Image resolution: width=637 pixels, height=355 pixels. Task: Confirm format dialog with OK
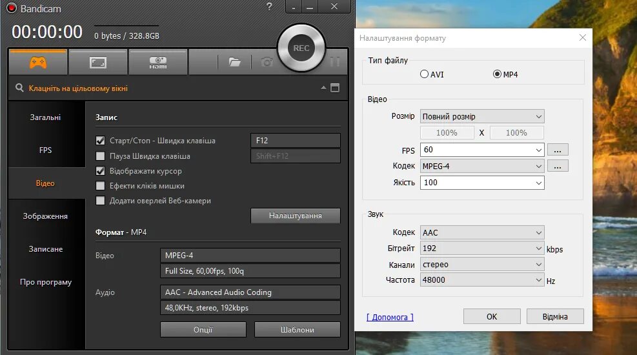tap(492, 316)
